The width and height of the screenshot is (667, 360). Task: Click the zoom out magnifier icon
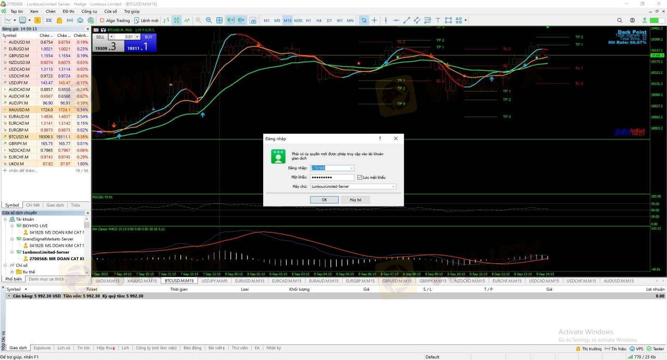coord(208,20)
